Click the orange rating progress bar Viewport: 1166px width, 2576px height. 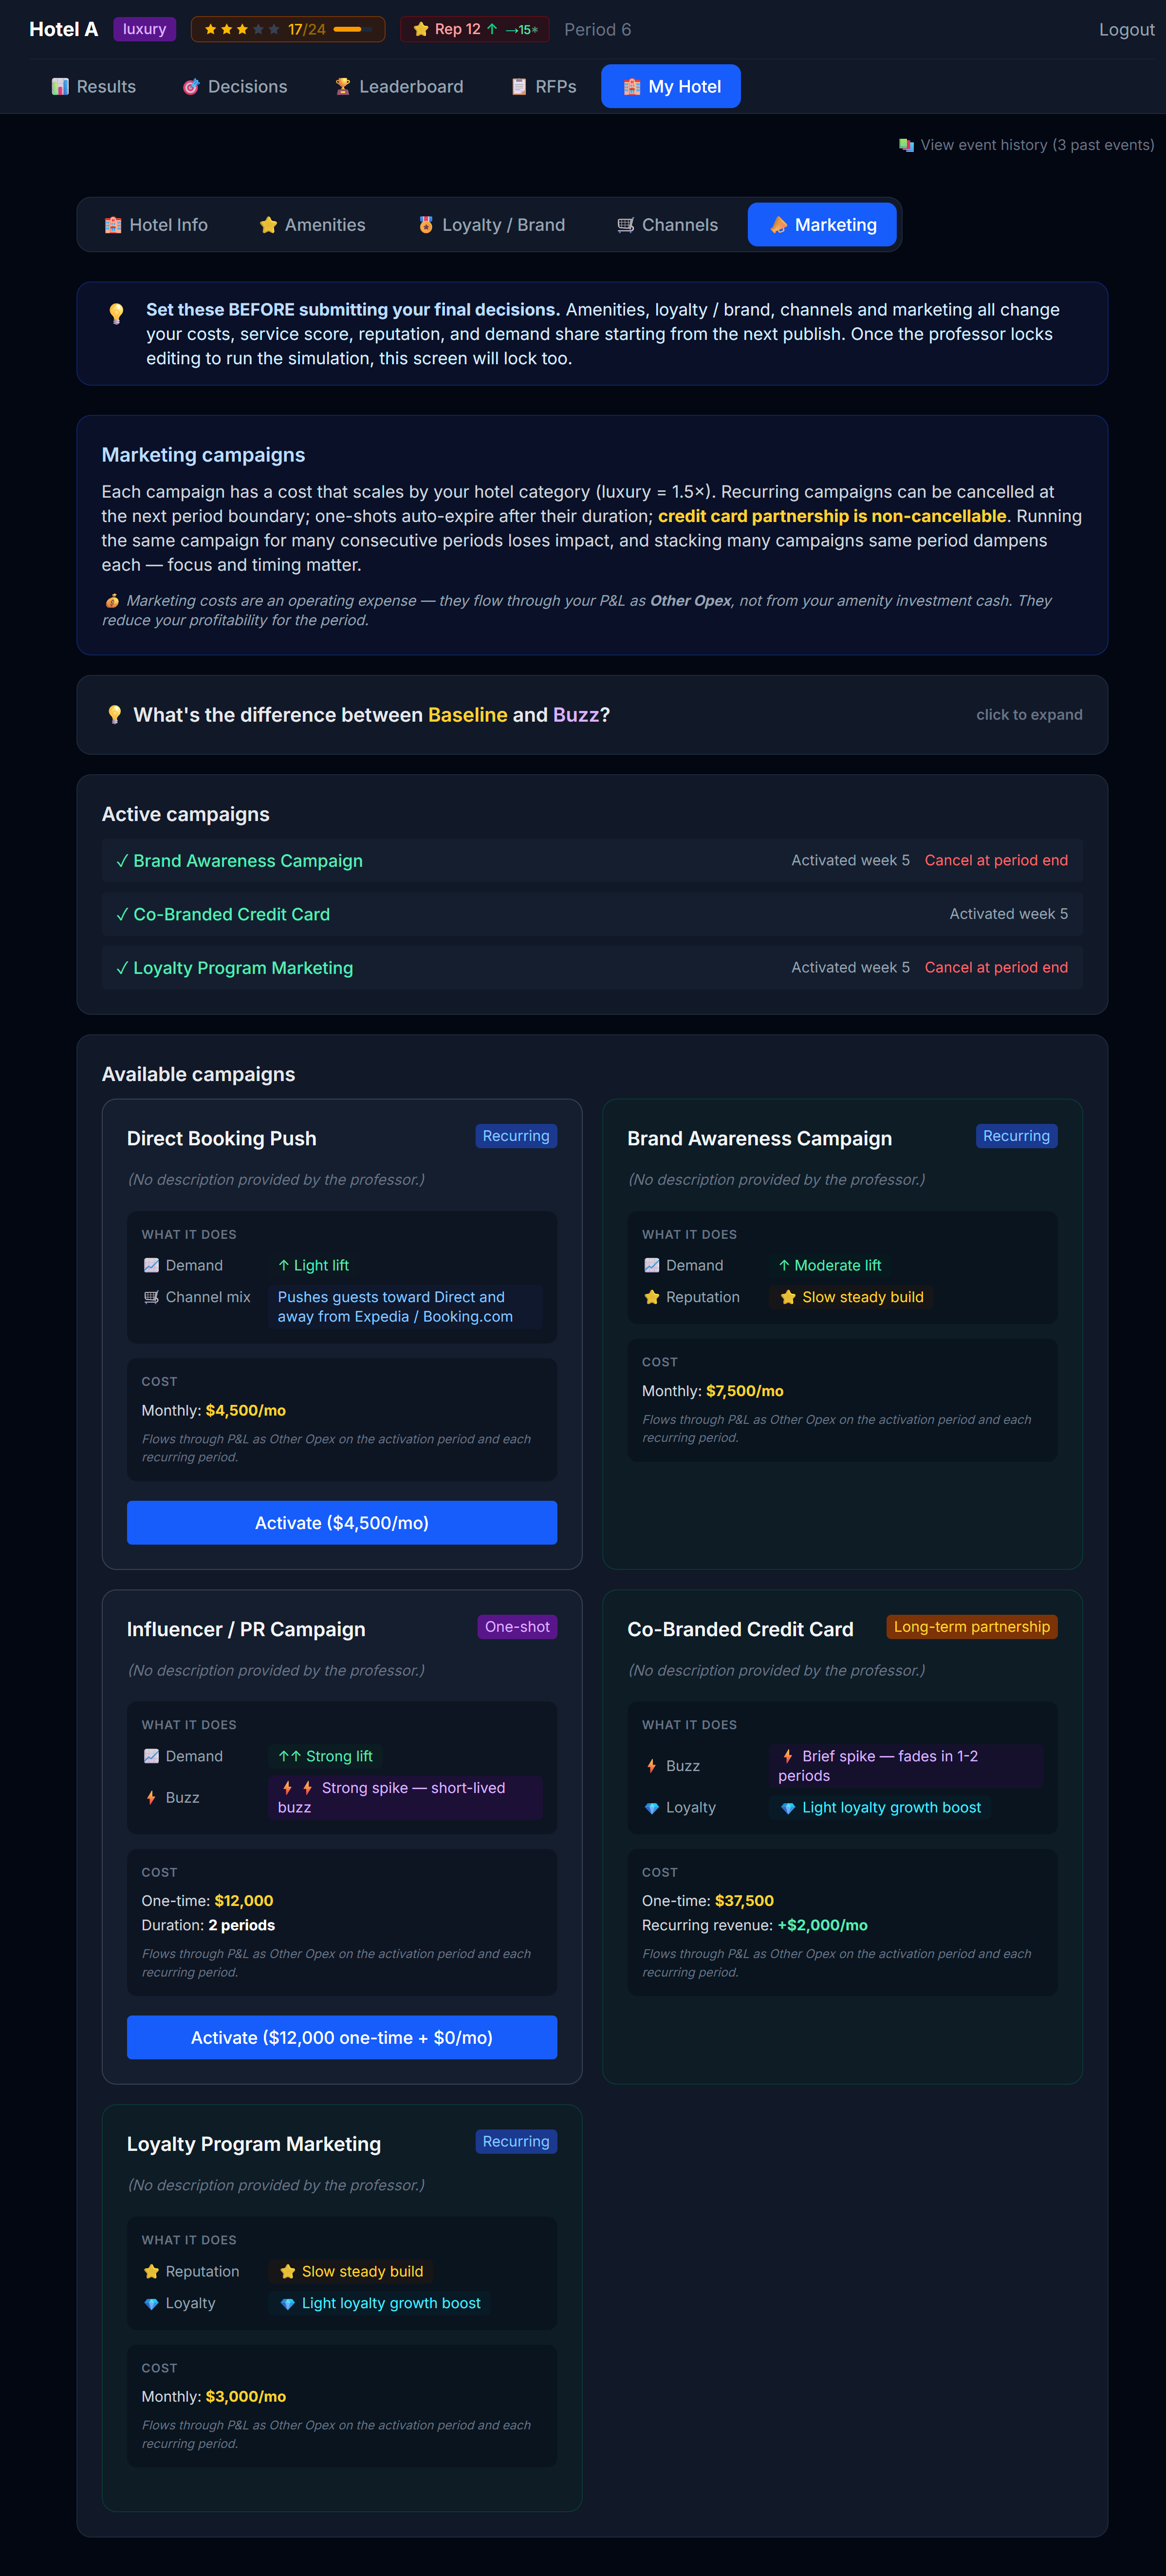(x=353, y=30)
